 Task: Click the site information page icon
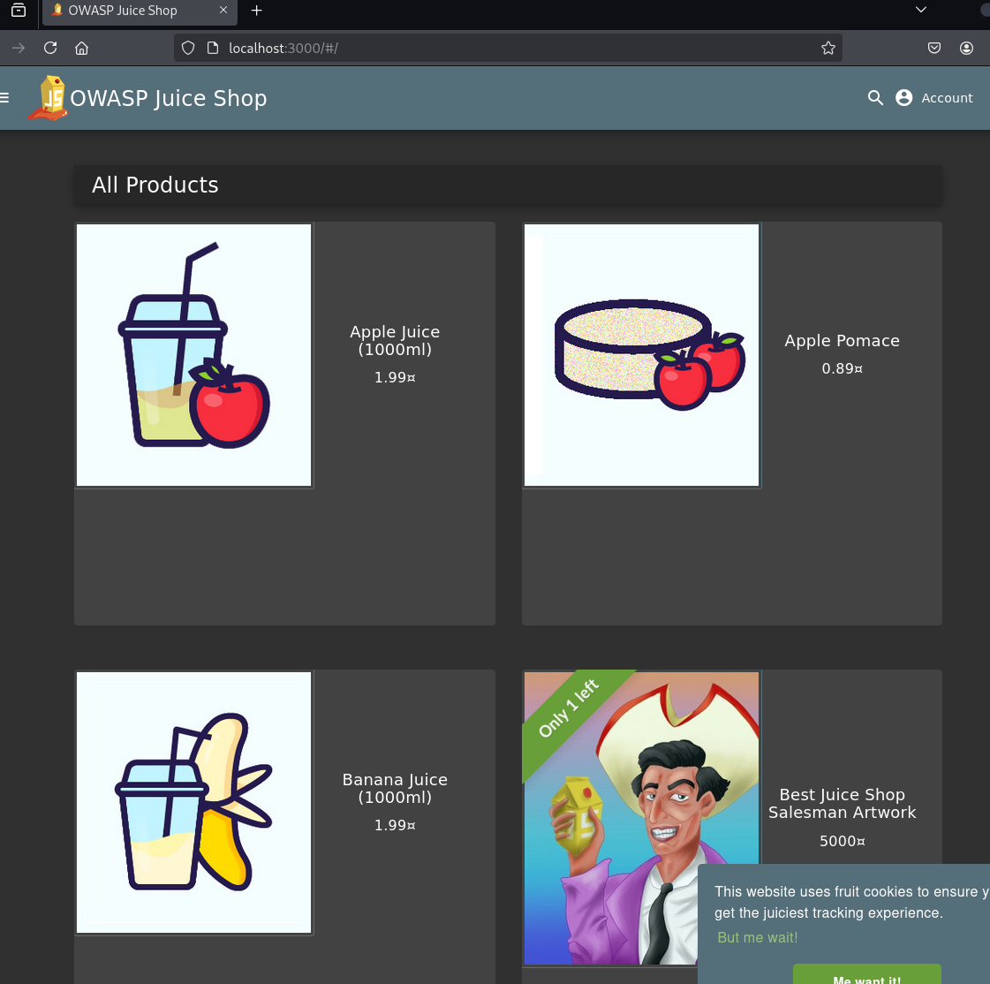[213, 48]
